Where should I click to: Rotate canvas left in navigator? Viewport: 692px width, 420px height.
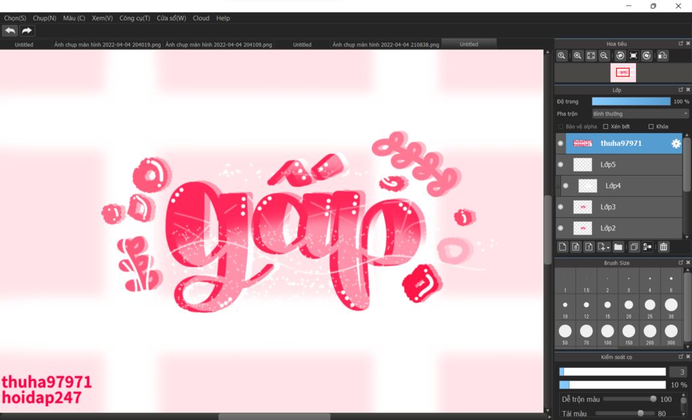coord(620,55)
